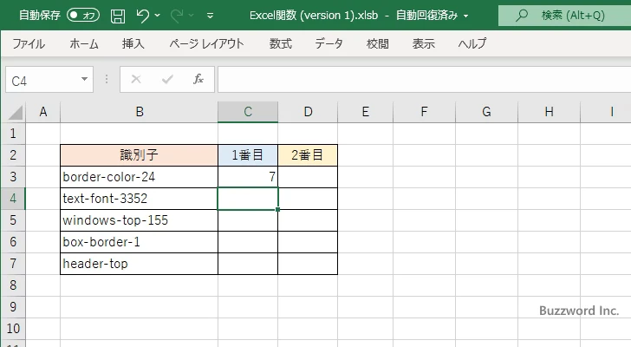Select cell containing text-font-3352
Screen dimensions: 631x347
click(x=140, y=199)
